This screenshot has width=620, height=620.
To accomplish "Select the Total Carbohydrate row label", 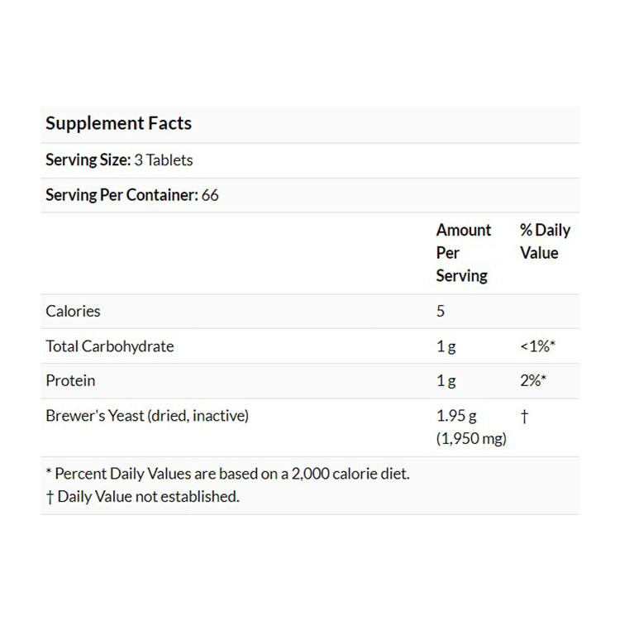I will click(x=110, y=346).
